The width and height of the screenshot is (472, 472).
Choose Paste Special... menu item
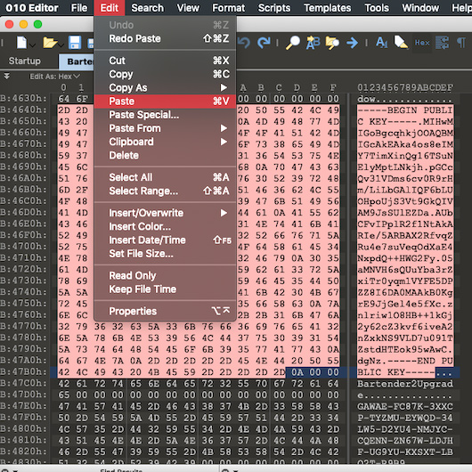(x=165, y=115)
